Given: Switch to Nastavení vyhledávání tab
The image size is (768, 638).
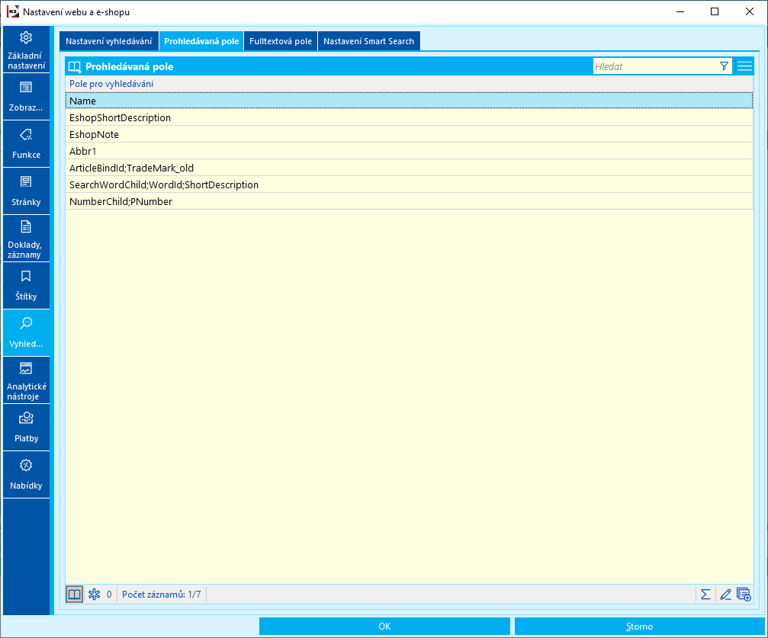Looking at the screenshot, I should pyautogui.click(x=109, y=41).
